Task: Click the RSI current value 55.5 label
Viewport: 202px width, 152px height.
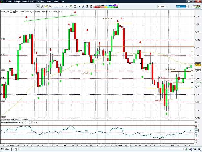Action: click(x=197, y=131)
